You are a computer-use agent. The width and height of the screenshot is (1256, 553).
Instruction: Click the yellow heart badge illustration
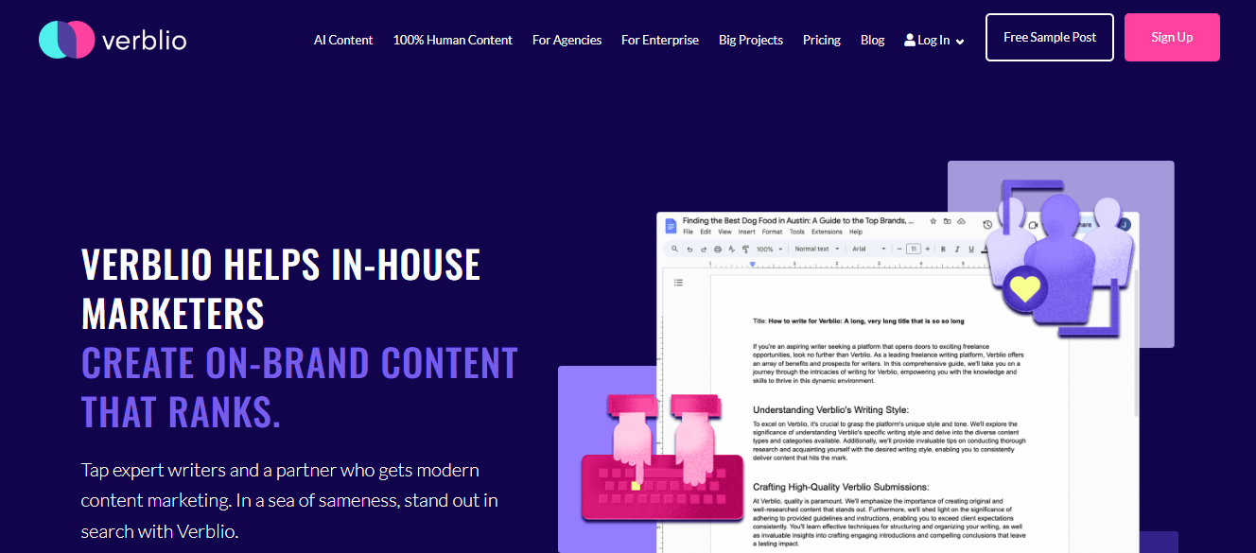pyautogui.click(x=1024, y=286)
